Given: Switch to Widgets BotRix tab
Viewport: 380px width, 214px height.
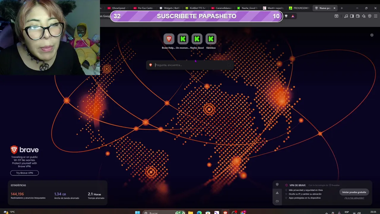Looking at the screenshot, I should (x=170, y=8).
